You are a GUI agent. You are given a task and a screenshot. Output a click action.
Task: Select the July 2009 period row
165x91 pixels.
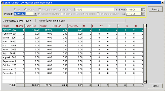(x=73, y=53)
